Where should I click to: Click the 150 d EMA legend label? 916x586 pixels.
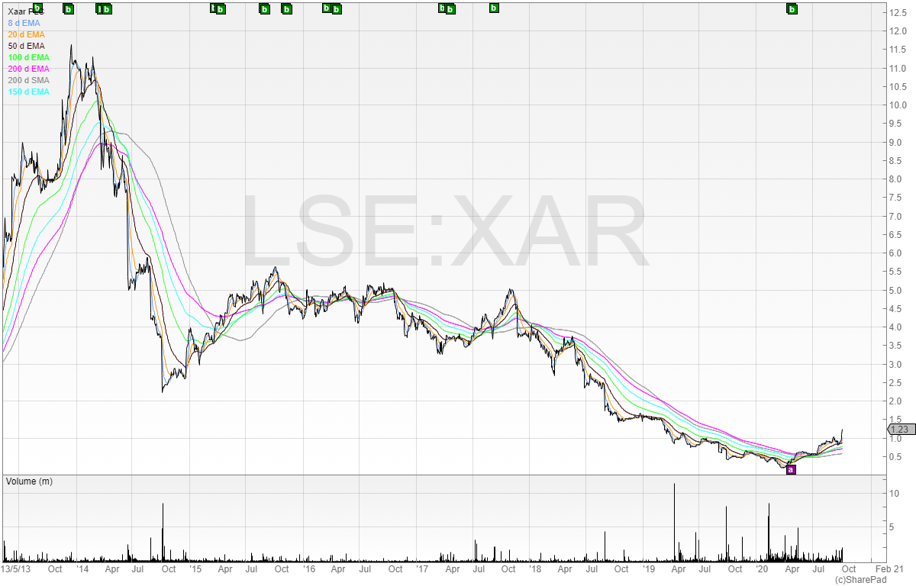coord(30,92)
